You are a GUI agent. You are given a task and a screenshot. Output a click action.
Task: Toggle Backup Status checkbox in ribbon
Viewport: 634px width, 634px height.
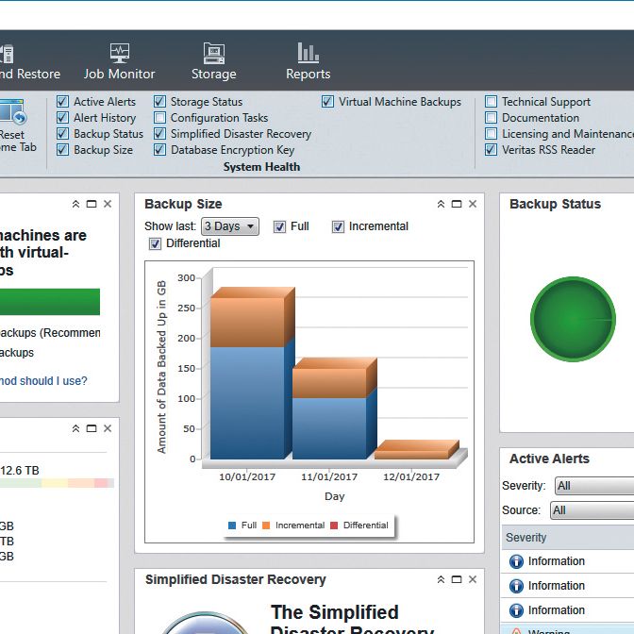pos(62,133)
